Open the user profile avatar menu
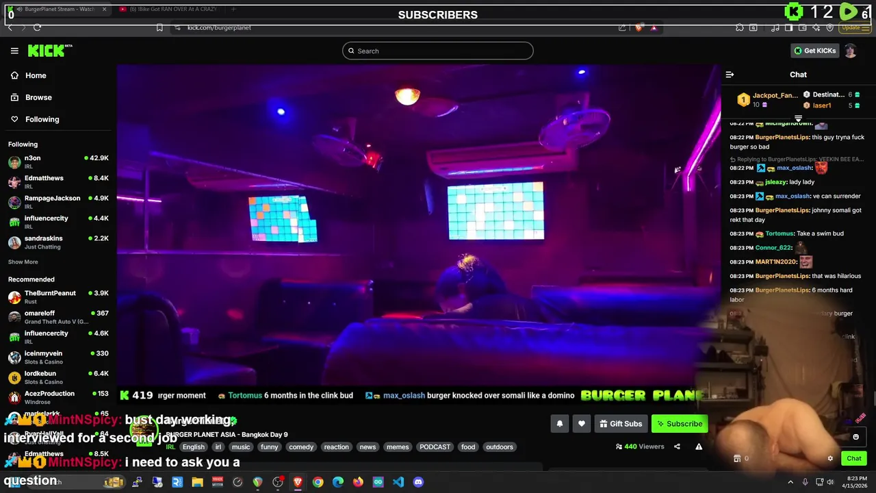Image resolution: width=876 pixels, height=493 pixels. [x=851, y=51]
